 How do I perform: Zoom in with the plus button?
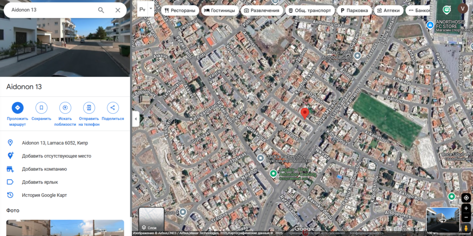[466, 208]
